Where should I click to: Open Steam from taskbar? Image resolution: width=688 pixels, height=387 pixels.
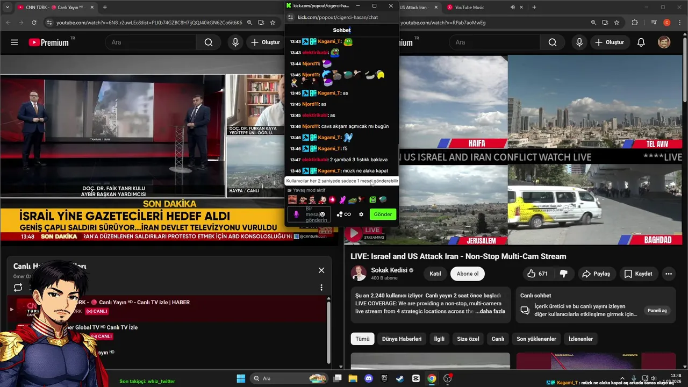pyautogui.click(x=400, y=378)
